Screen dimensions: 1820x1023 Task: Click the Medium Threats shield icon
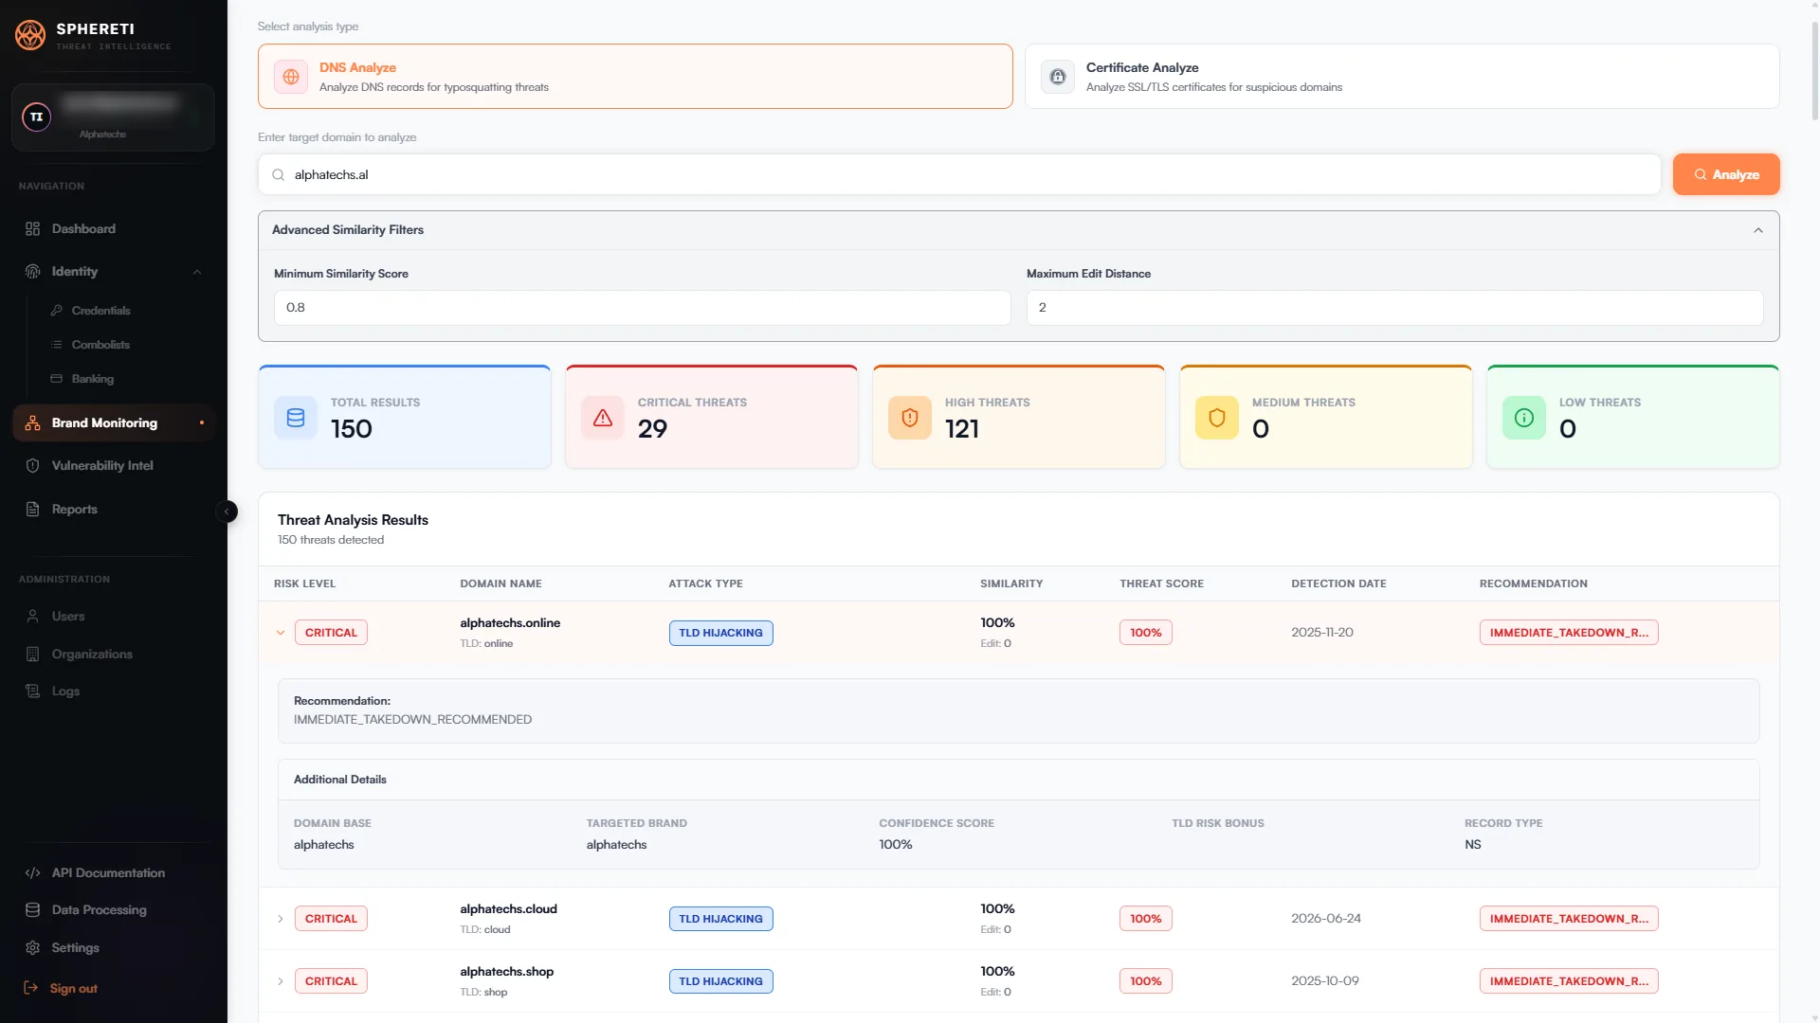point(1217,418)
